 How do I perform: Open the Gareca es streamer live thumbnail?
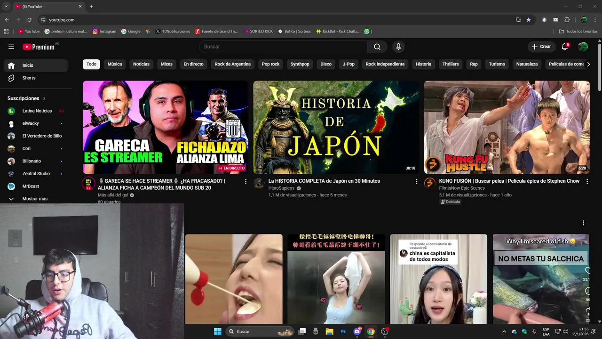166,127
